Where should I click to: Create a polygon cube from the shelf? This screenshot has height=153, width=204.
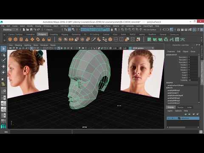[16, 39]
